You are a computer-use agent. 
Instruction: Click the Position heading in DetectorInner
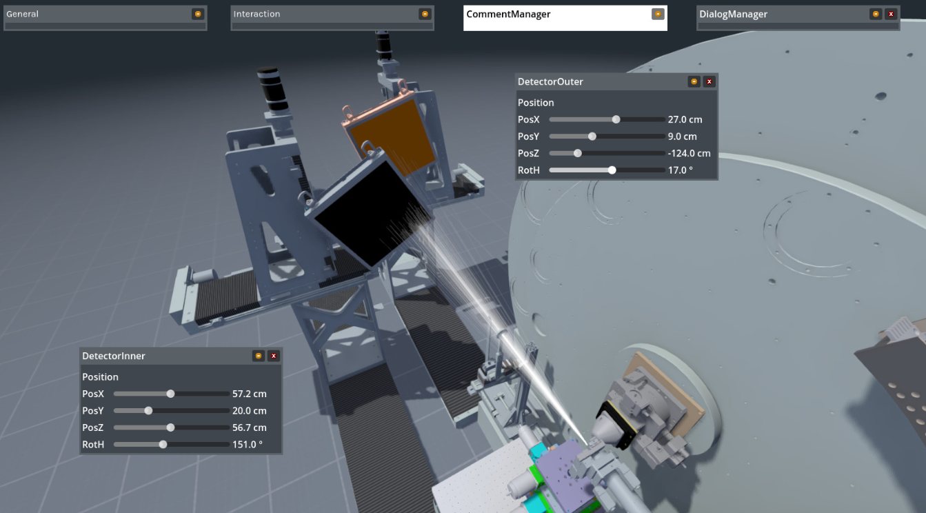[100, 377]
